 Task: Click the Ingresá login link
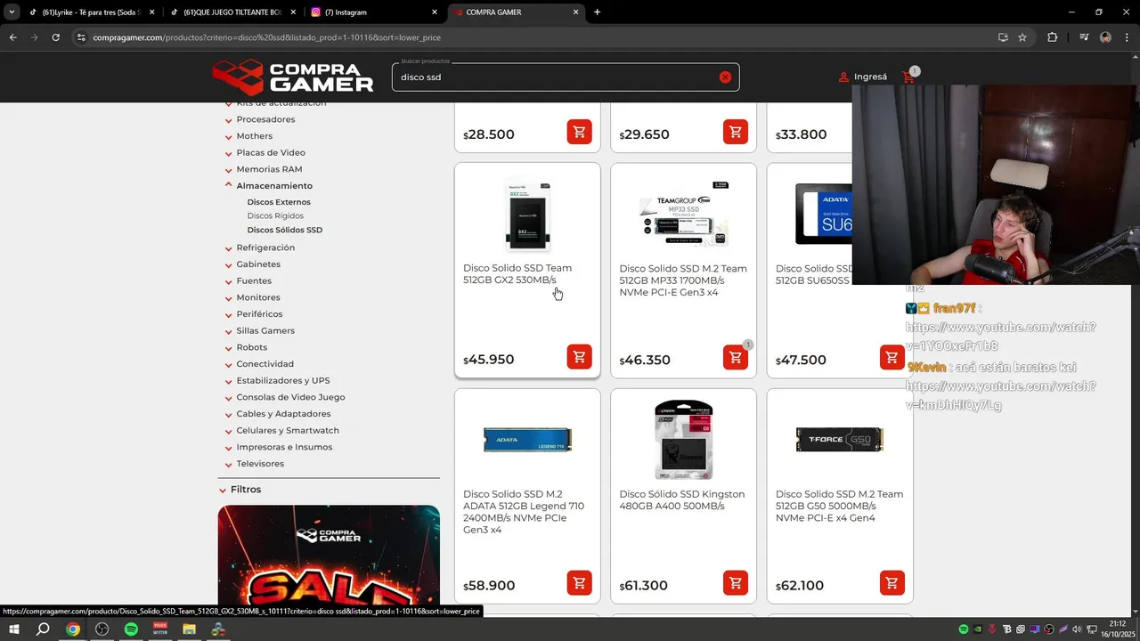click(863, 77)
